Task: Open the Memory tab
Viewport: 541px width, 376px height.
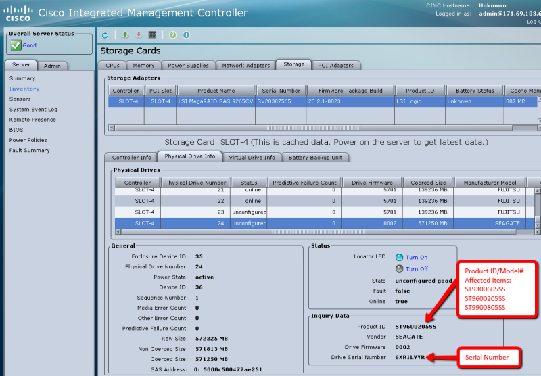Action: pos(143,65)
